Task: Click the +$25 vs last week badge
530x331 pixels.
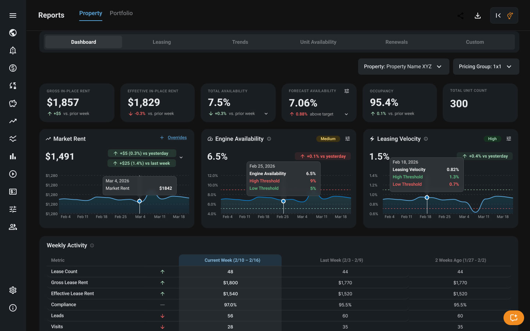Action: click(142, 163)
